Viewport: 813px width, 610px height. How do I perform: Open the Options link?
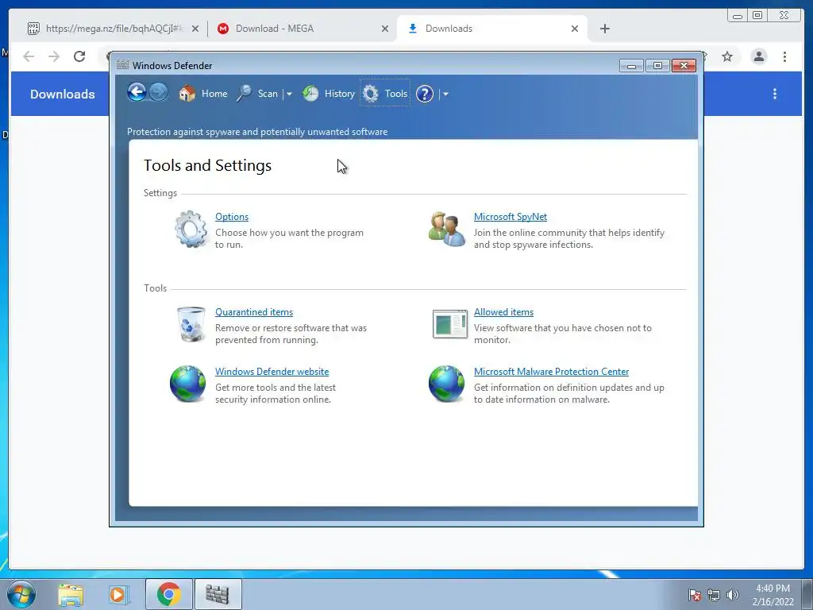tap(232, 217)
